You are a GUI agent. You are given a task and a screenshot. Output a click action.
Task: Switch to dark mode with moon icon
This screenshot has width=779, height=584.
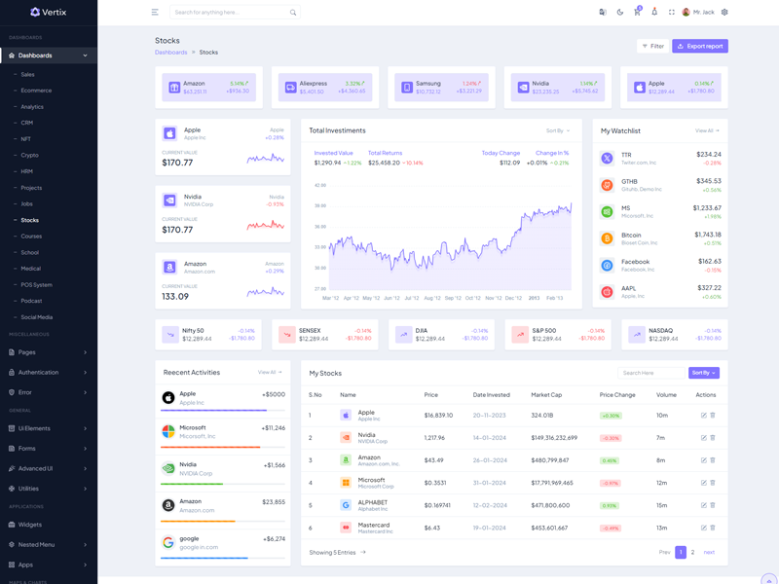pos(619,13)
